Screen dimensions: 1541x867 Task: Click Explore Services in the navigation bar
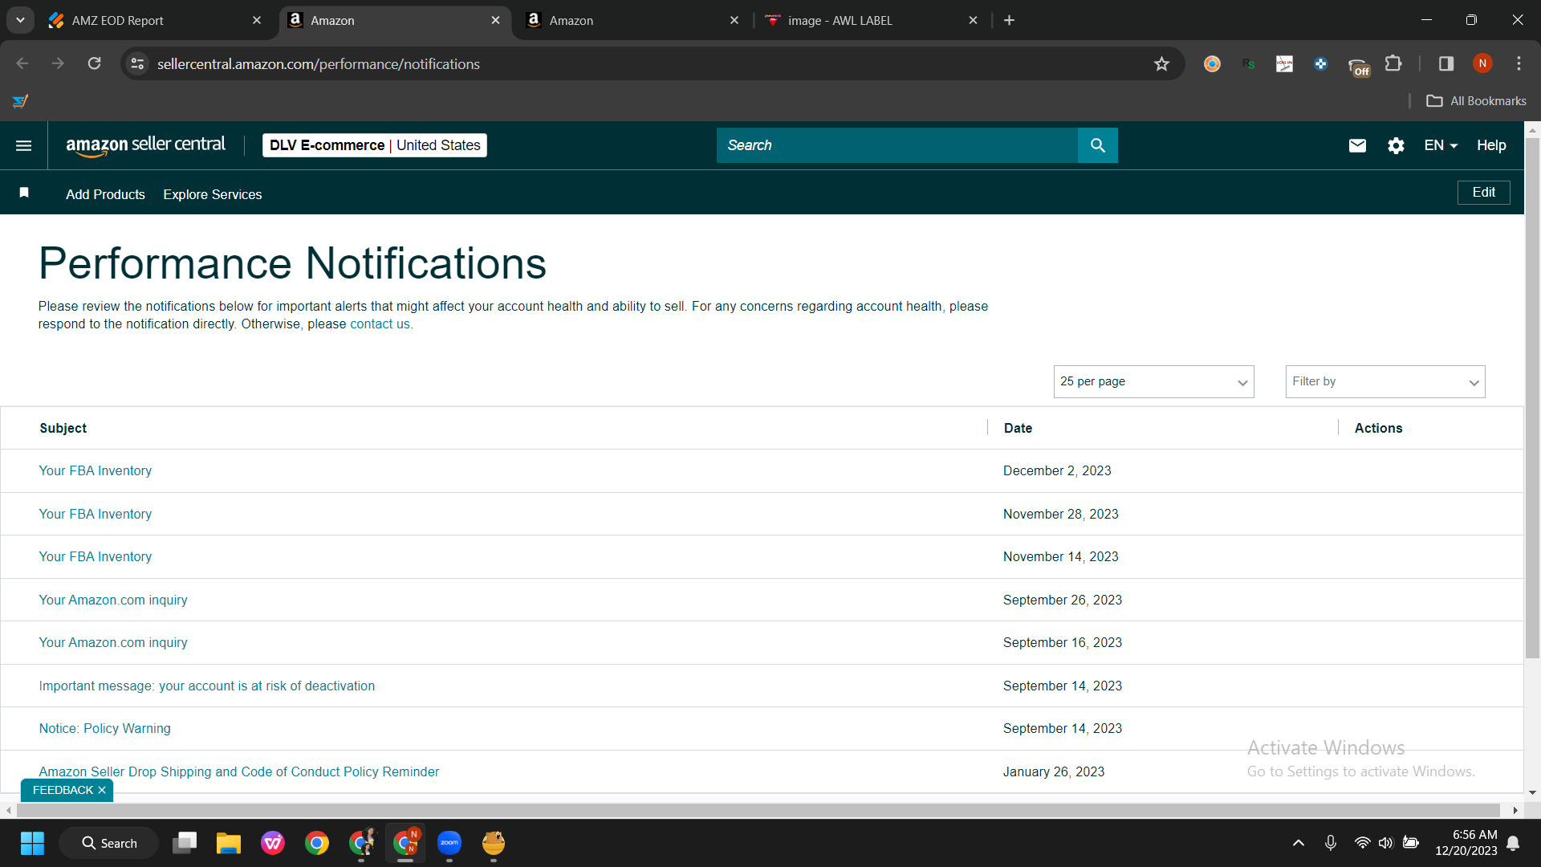pos(213,194)
